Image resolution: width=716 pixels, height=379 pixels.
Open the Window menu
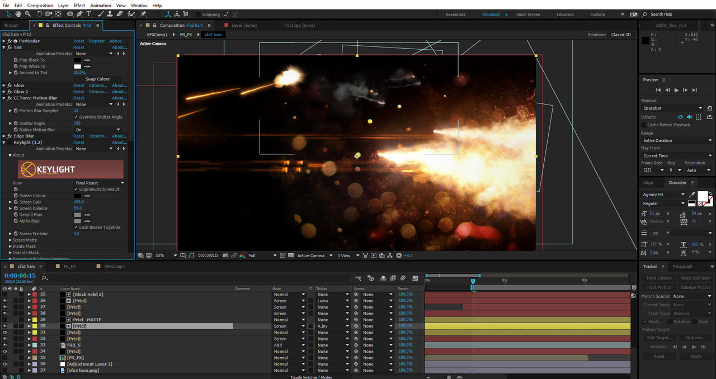pos(139,5)
